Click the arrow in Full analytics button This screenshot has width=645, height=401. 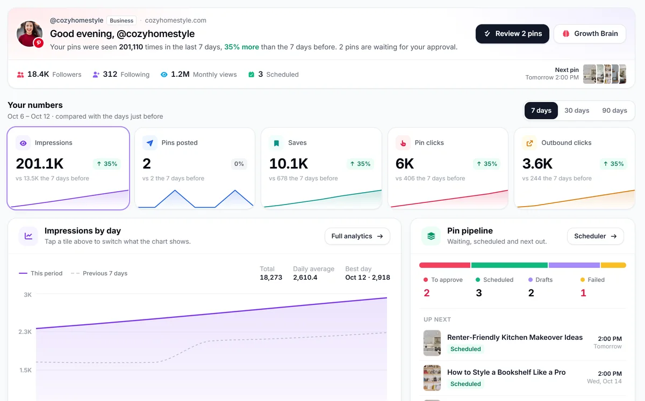pos(380,236)
